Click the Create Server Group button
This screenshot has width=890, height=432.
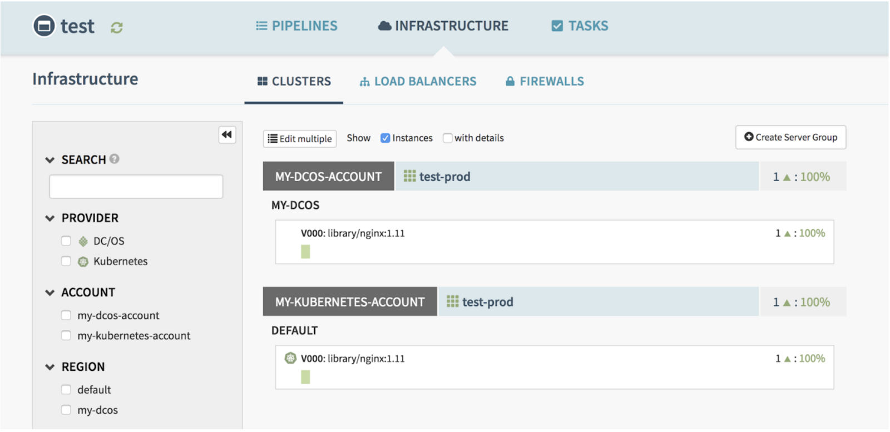pyautogui.click(x=790, y=137)
